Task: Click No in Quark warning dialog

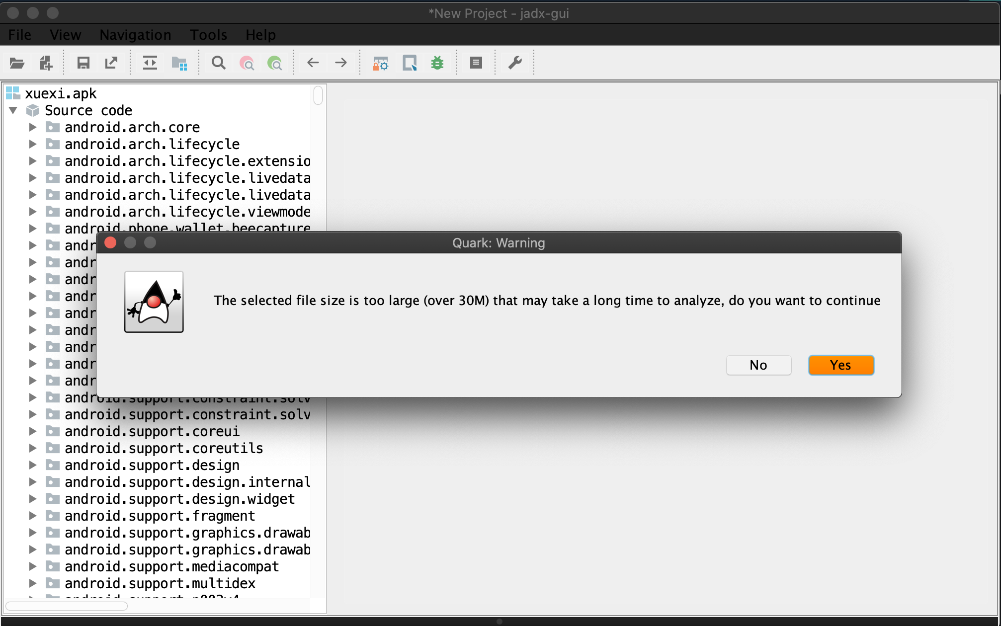Action: tap(758, 365)
